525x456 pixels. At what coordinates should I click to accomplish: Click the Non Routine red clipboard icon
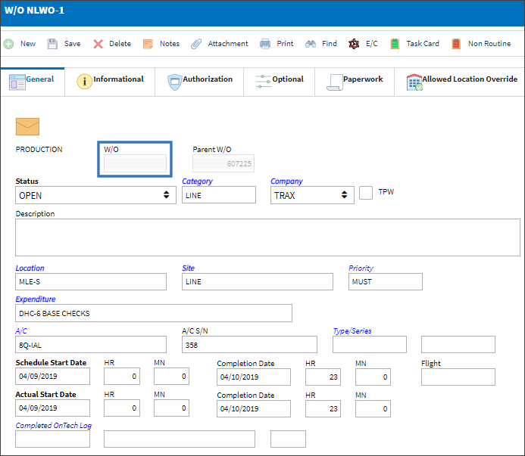point(456,44)
